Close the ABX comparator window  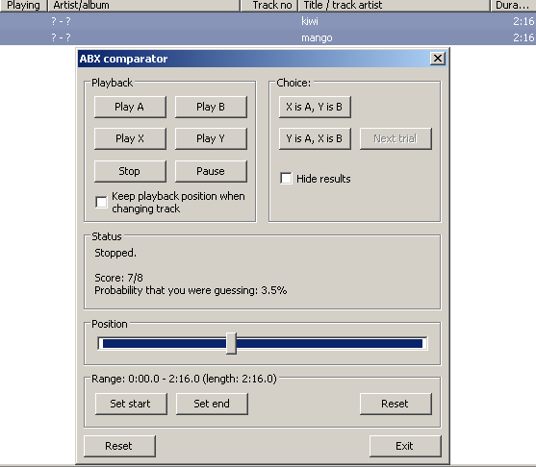[x=438, y=59]
